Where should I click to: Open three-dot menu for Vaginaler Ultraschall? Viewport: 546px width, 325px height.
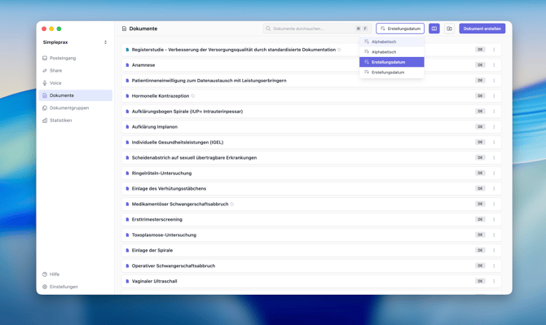(494, 281)
